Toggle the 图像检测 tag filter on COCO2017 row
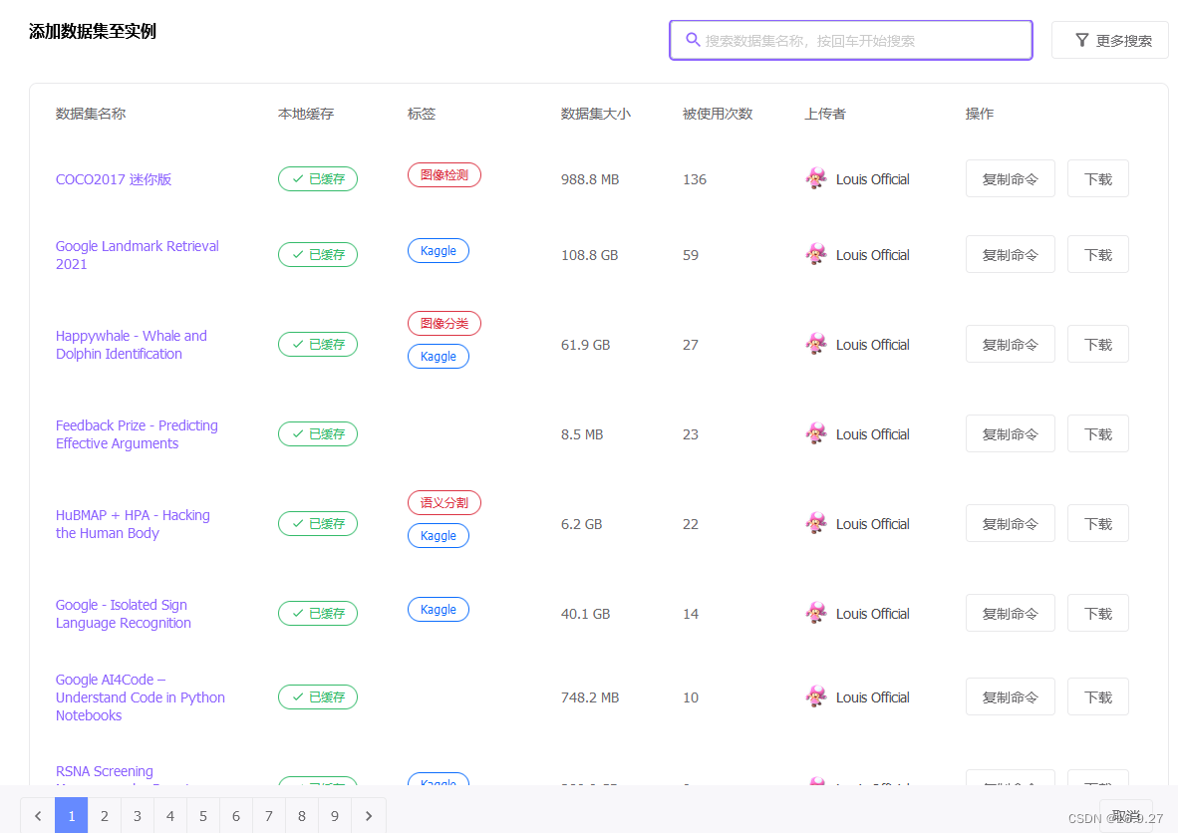This screenshot has height=833, width=1178. tap(443, 173)
